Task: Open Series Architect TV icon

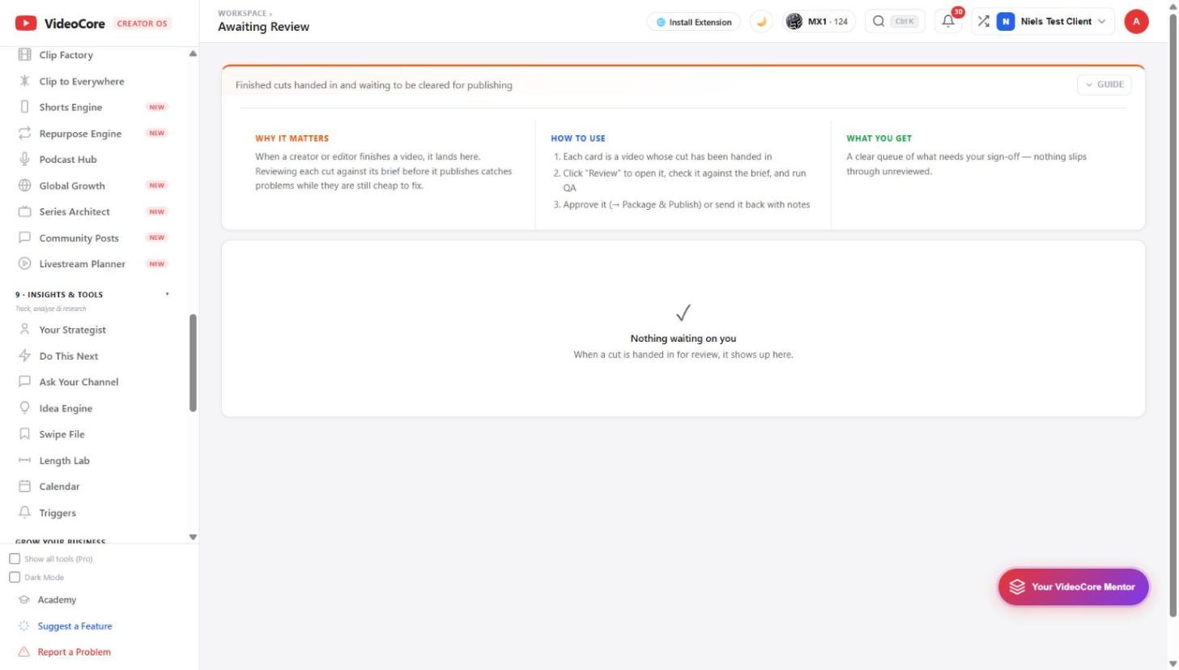Action: [x=24, y=211]
